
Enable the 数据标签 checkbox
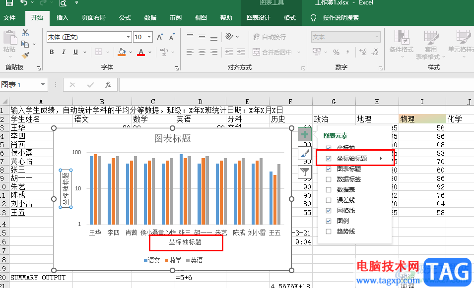pos(329,179)
